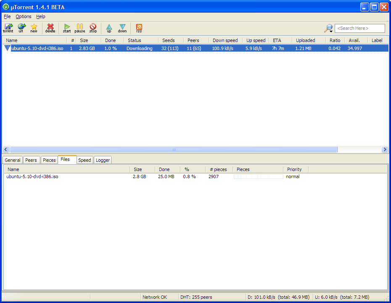Open the Help menu
Screen dimensions: 391x303
[41, 16]
